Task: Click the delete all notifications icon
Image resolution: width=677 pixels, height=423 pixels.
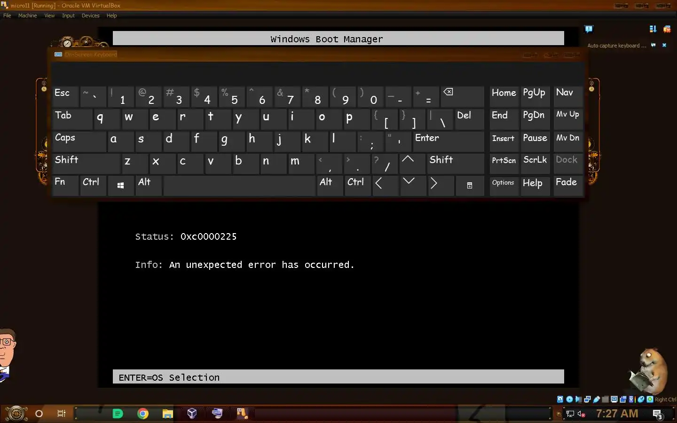Action: tap(667, 29)
